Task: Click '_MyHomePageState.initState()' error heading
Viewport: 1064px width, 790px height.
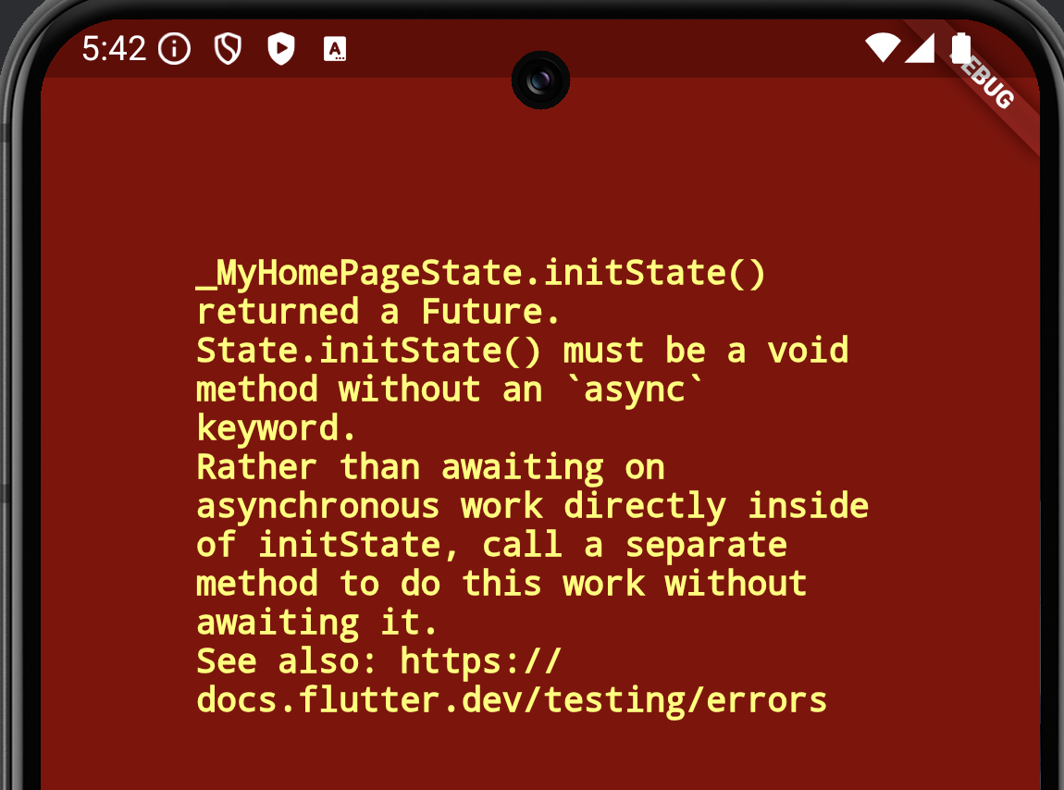Action: click(480, 273)
